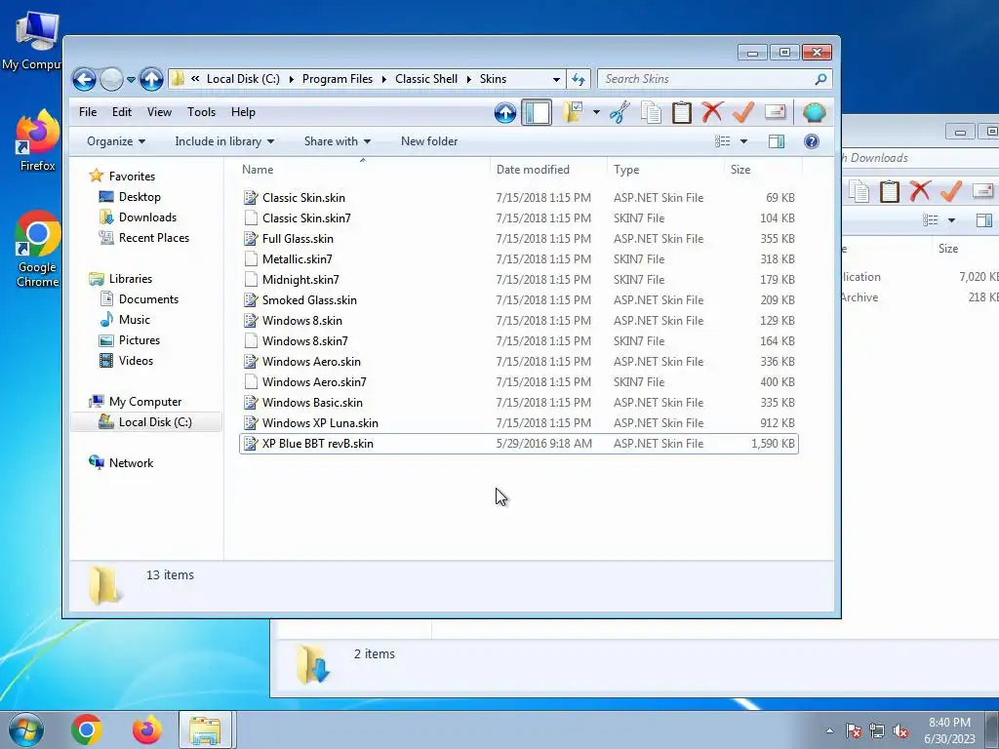Click the blue Help question mark icon
This screenshot has height=749, width=999.
tap(811, 141)
